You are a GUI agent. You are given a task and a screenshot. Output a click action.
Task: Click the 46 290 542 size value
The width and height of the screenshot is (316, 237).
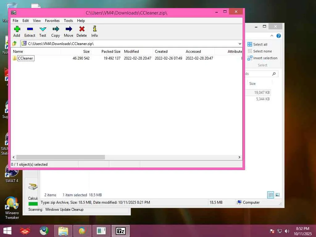(x=81, y=58)
